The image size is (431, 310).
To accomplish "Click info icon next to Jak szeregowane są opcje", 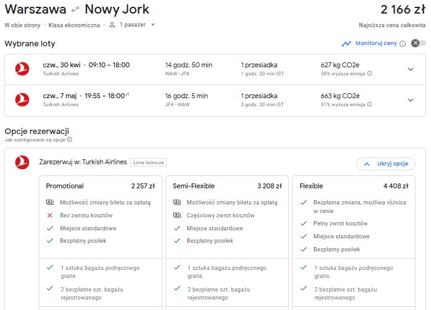I will 70,140.
